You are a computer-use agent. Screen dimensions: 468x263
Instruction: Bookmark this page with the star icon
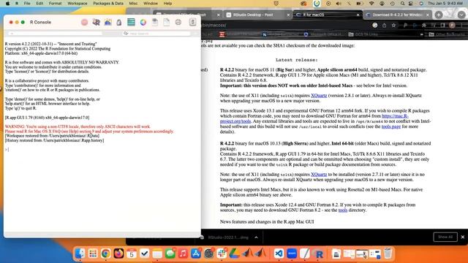393,26
